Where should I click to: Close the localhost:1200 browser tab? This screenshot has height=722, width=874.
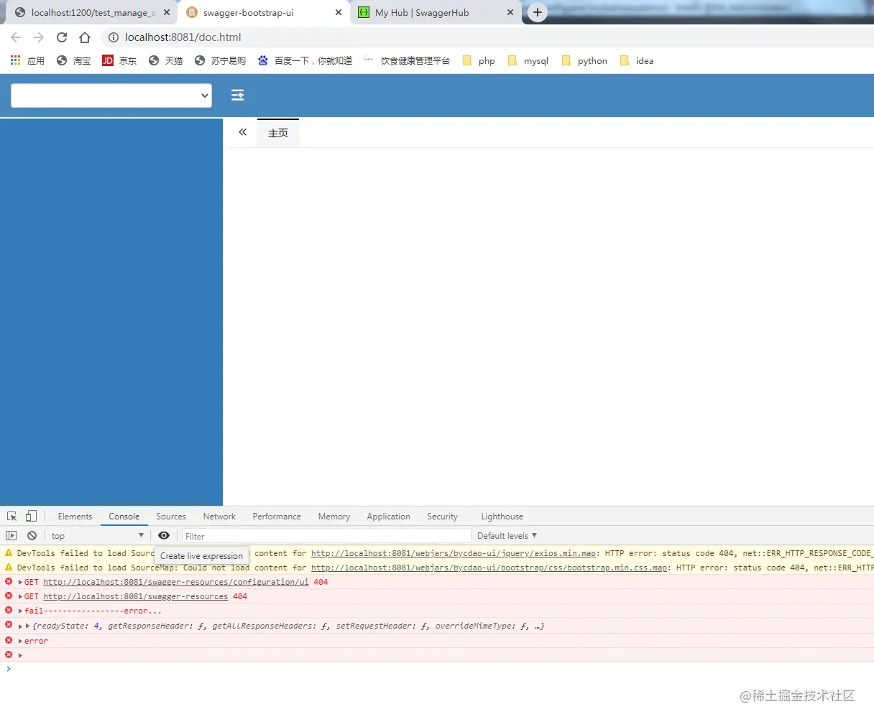pos(167,12)
